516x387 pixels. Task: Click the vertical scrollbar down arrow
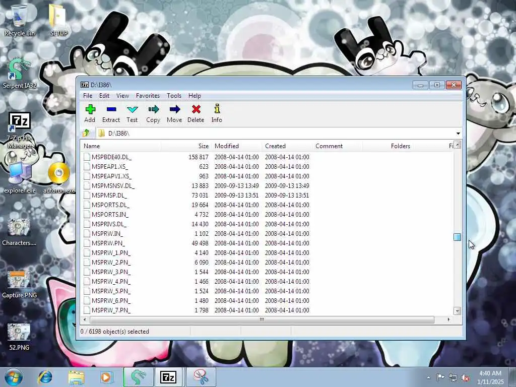click(x=457, y=310)
